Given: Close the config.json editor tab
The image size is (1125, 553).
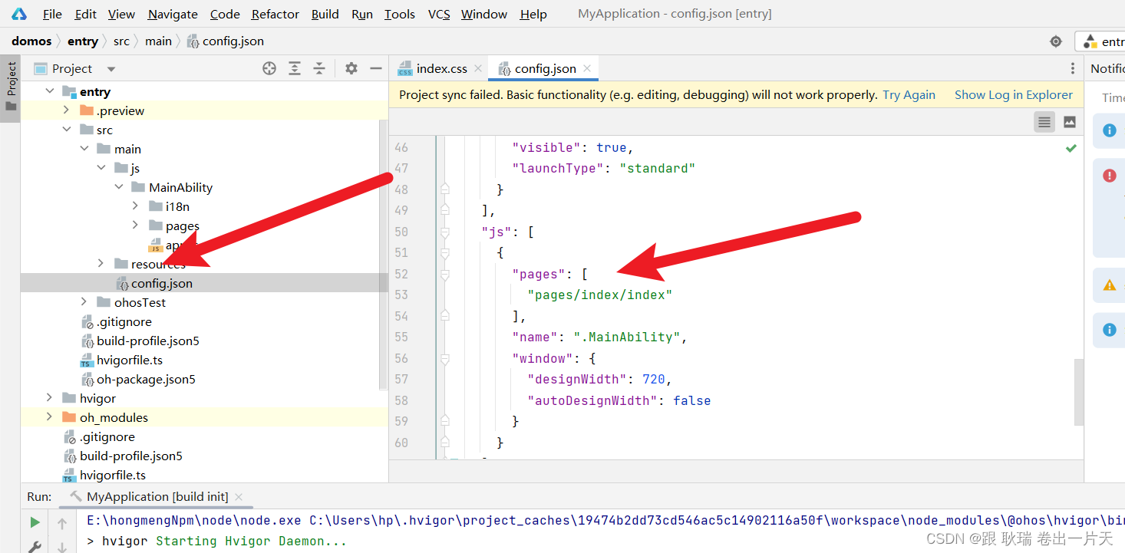Looking at the screenshot, I should tap(587, 68).
